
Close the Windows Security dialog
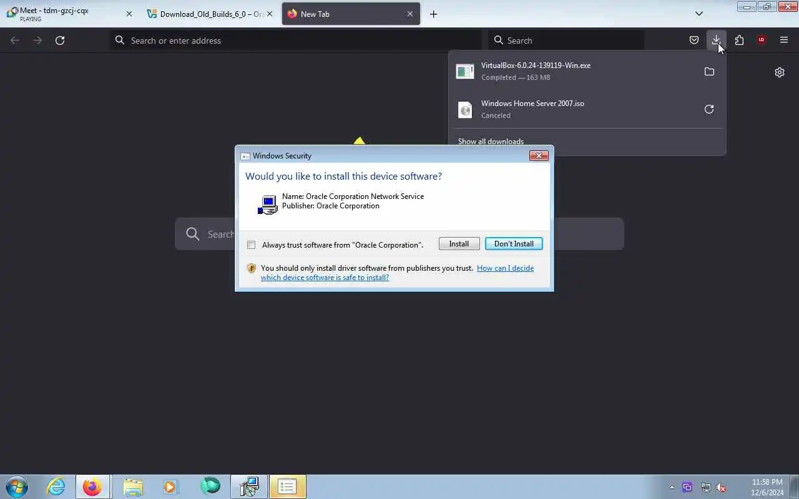click(x=539, y=155)
